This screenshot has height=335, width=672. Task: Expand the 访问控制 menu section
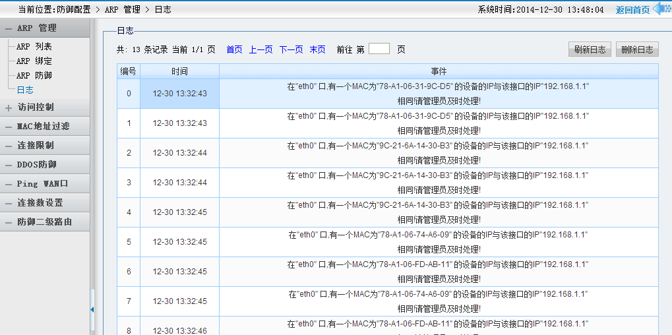[36, 107]
